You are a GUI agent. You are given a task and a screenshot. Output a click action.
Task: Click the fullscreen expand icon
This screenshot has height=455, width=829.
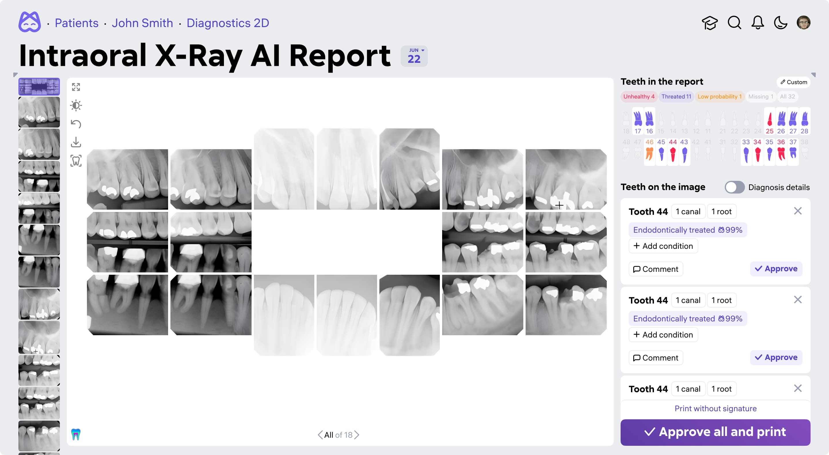click(x=76, y=87)
